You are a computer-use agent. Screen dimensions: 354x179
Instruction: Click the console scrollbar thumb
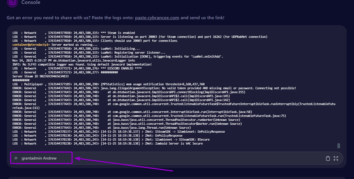[x=338, y=146]
